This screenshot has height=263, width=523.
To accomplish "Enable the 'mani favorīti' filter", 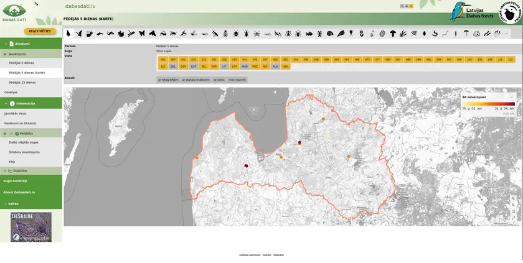I will pyautogui.click(x=237, y=80).
